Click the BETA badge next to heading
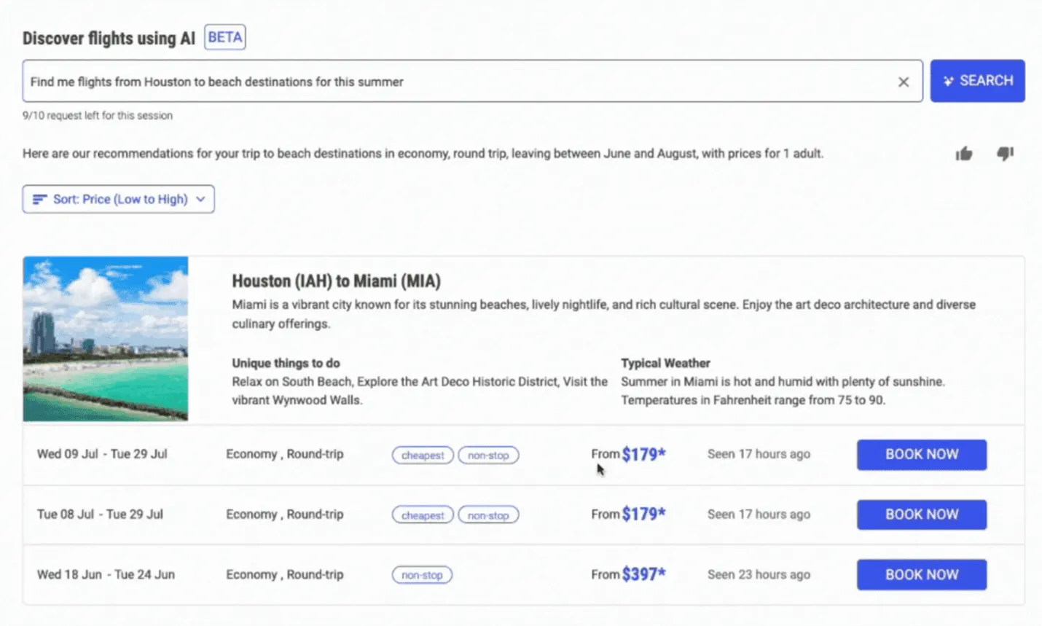 [x=224, y=37]
